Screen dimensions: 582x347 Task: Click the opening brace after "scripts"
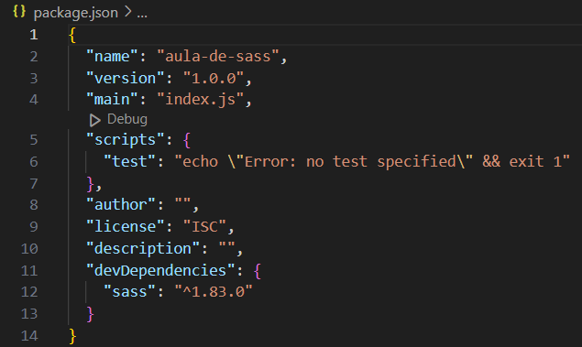[187, 140]
